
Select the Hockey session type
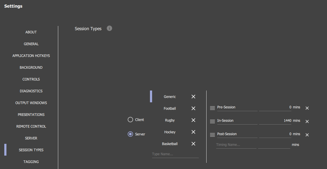[170, 132]
